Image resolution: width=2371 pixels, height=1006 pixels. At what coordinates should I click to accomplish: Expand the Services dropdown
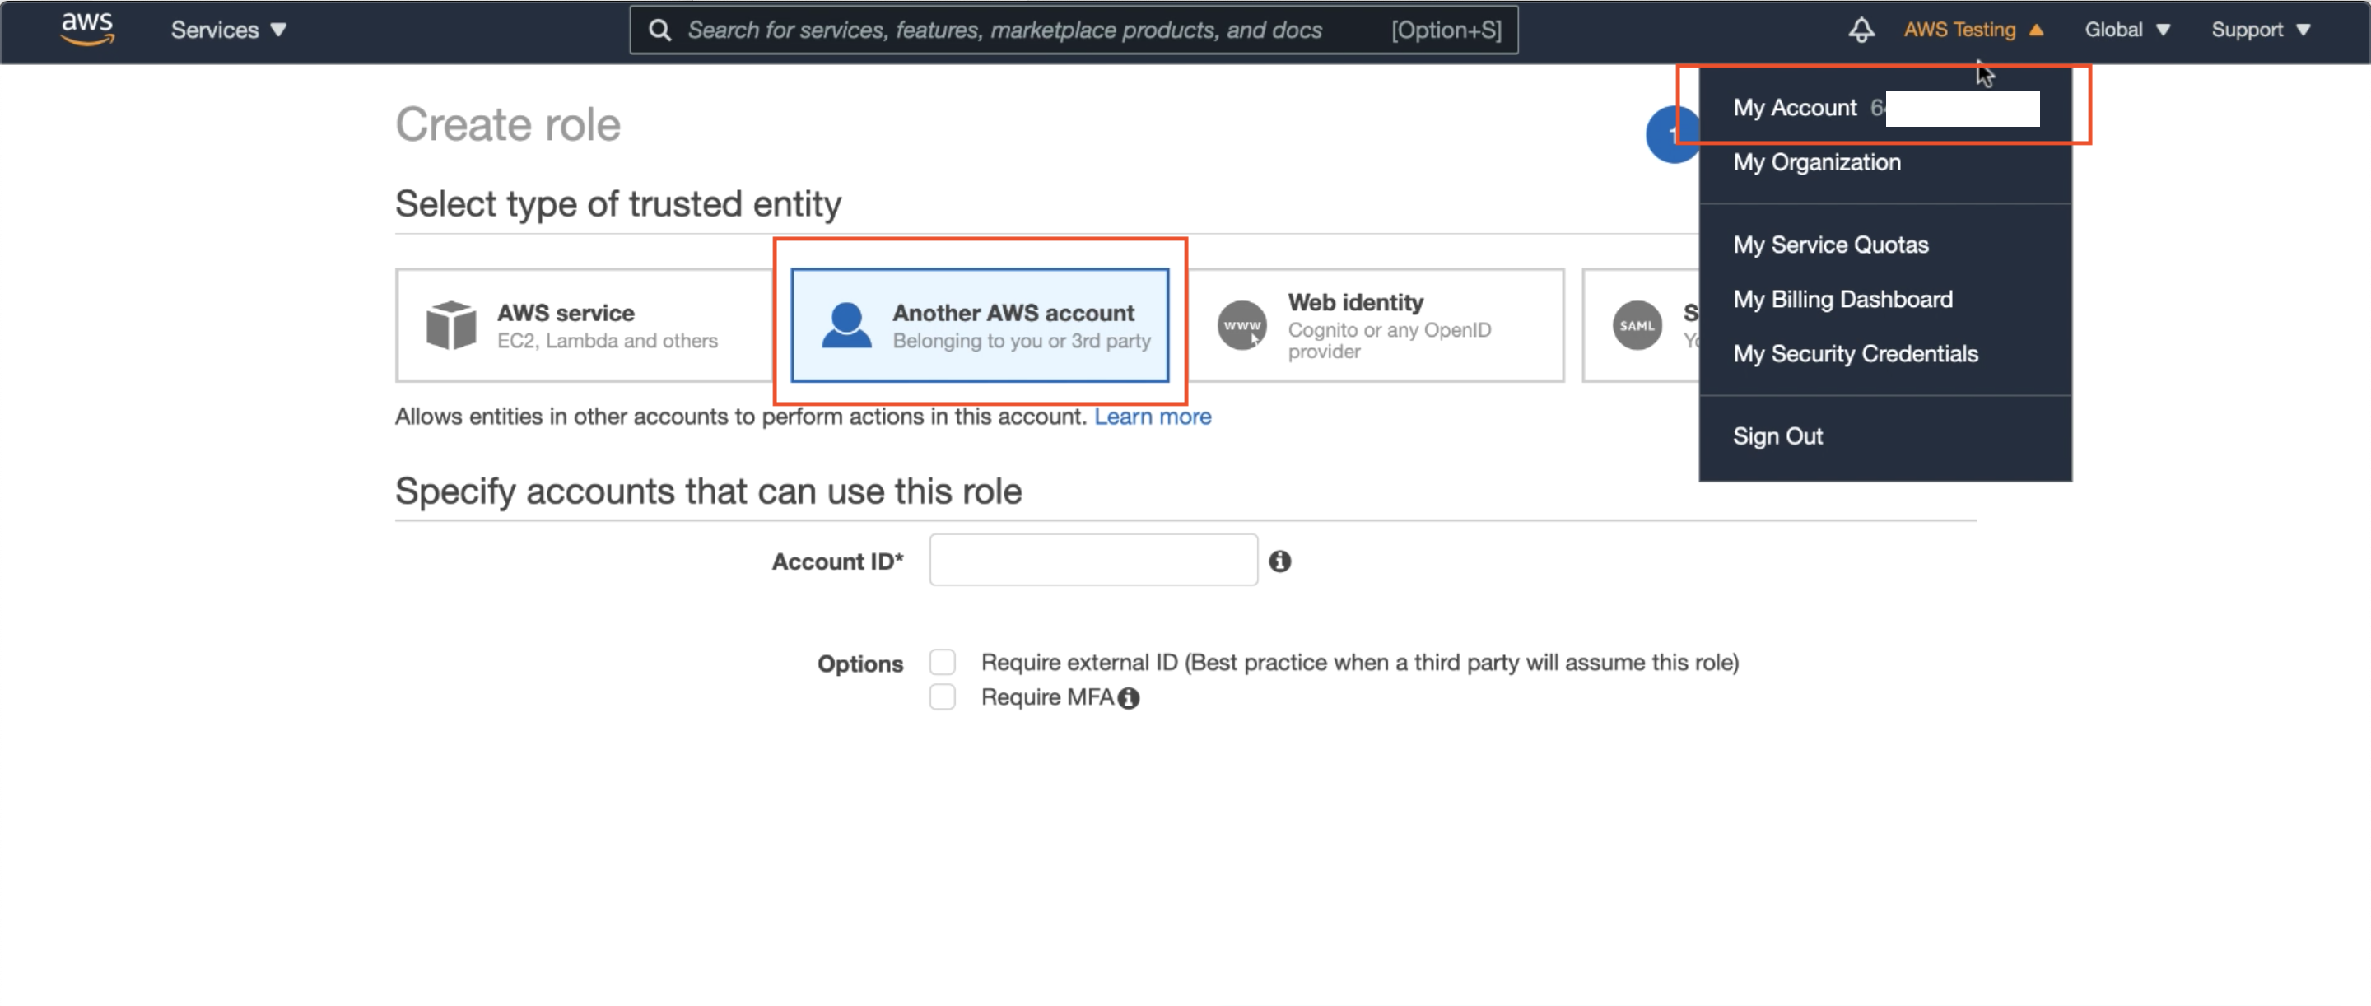(228, 30)
